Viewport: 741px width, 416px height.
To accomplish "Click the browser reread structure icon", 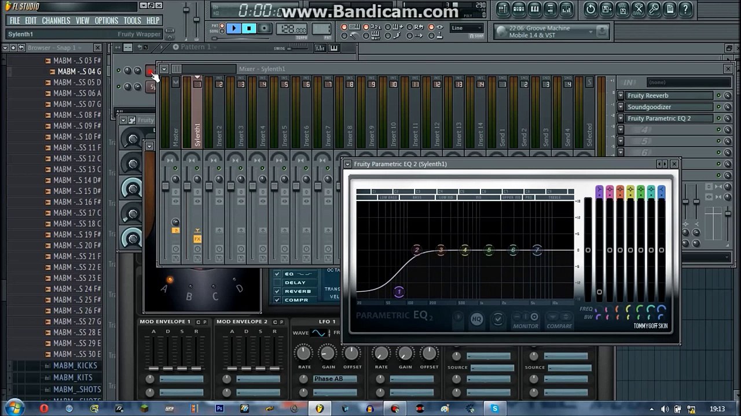I will click(x=21, y=47).
